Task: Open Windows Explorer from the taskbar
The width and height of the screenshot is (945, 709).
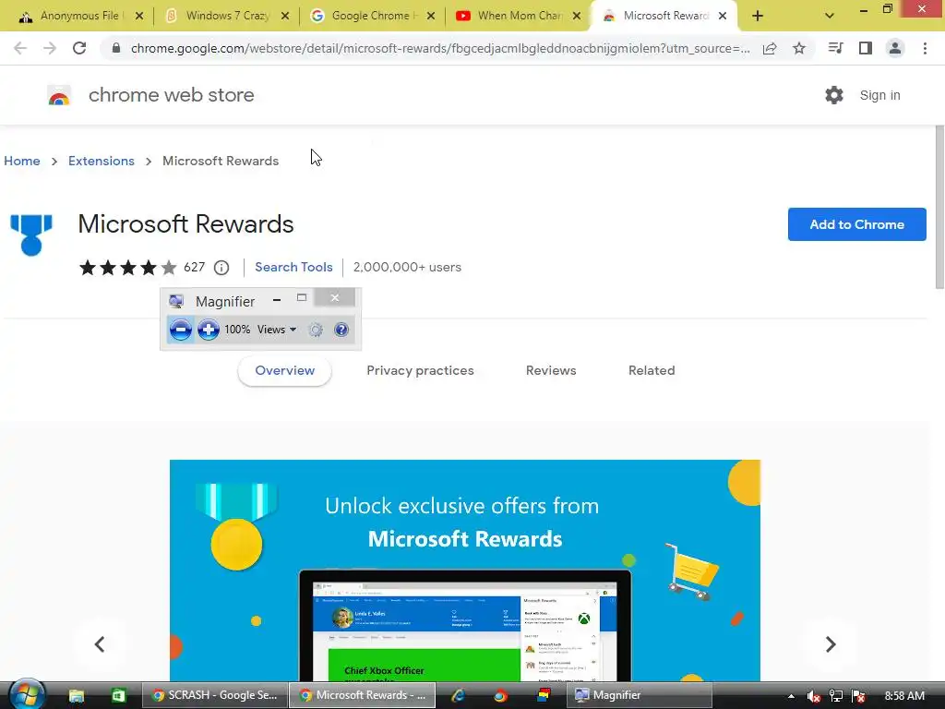Action: [x=77, y=696]
